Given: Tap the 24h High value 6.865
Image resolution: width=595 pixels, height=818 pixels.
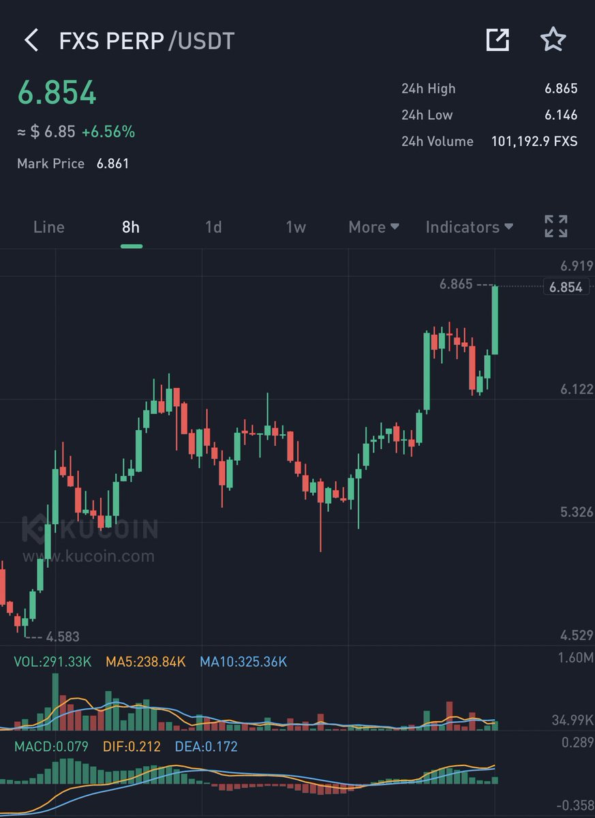Looking at the screenshot, I should (561, 89).
